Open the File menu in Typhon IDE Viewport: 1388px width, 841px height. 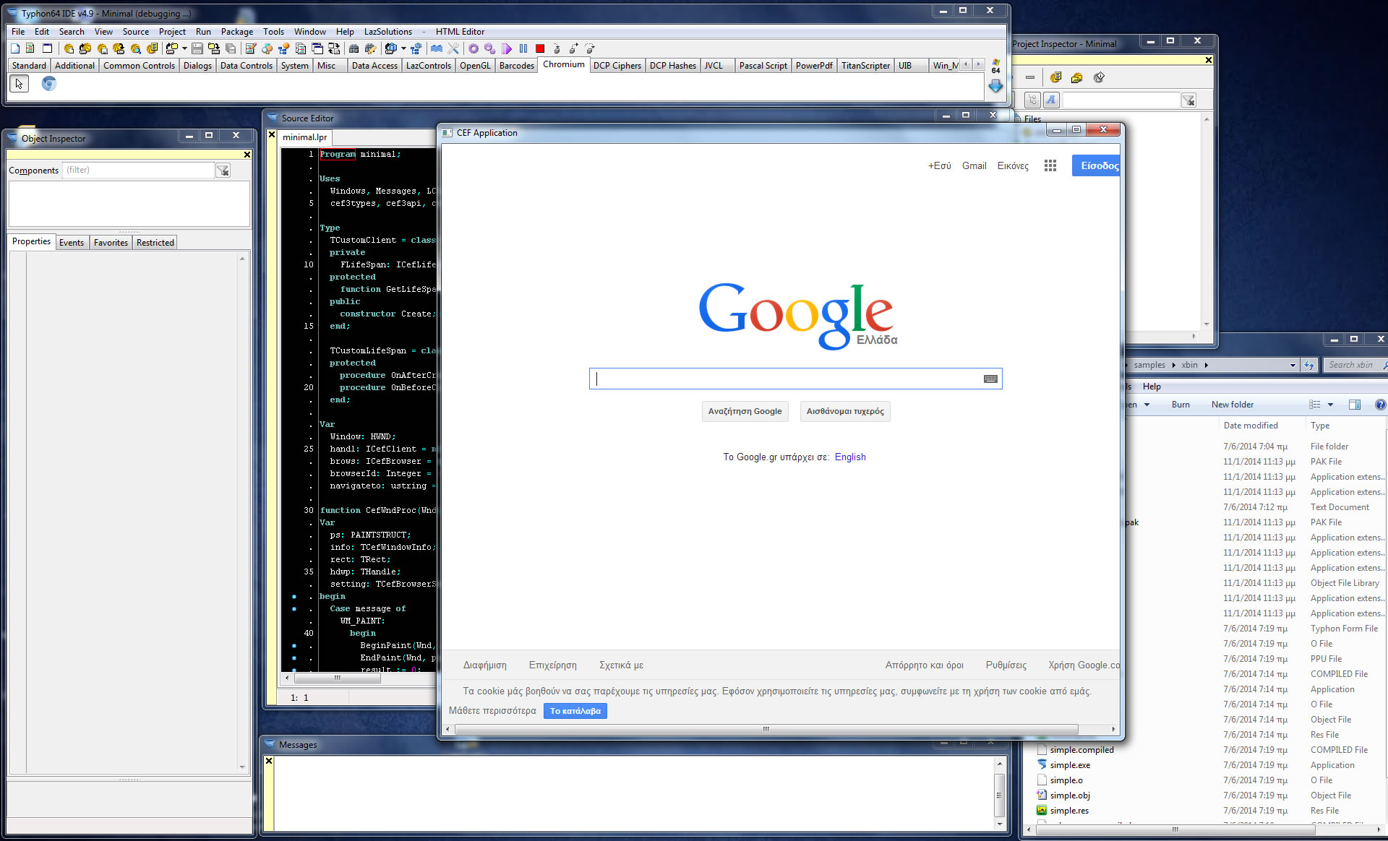(x=18, y=31)
